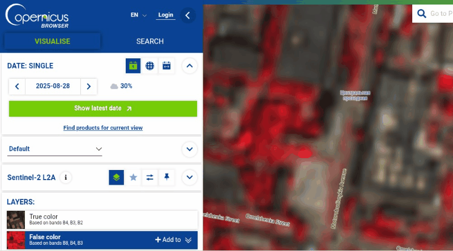Go to previous date arrow
The width and height of the screenshot is (453, 251).
(x=17, y=86)
